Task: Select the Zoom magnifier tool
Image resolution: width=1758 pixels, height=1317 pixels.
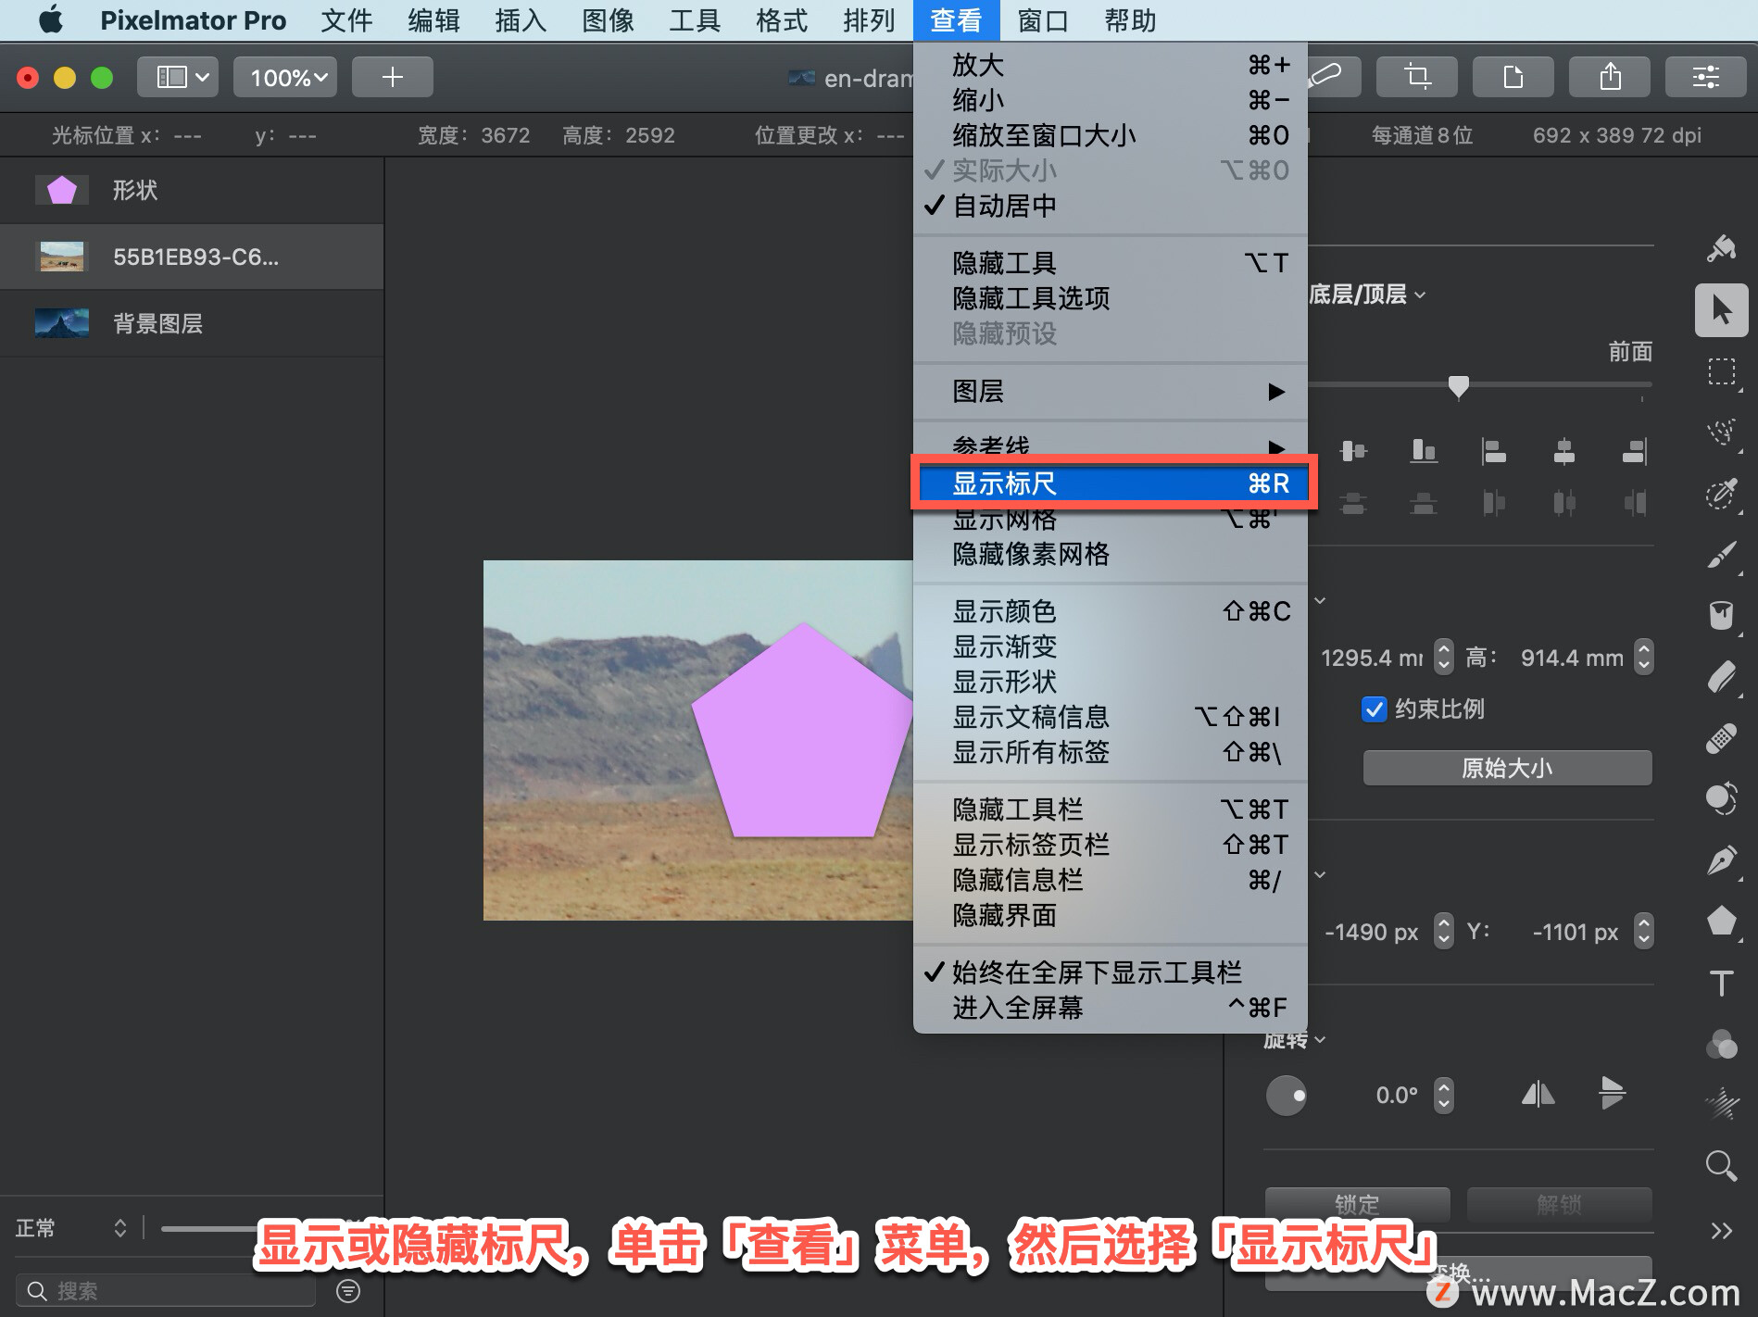Action: point(1721,1166)
